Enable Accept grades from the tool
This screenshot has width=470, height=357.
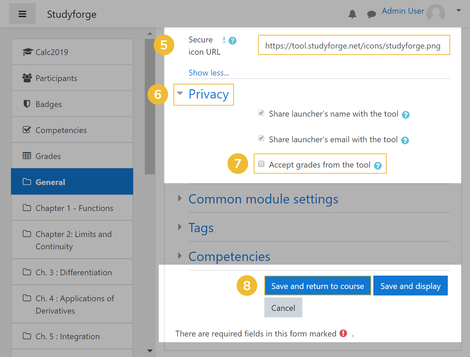coord(261,164)
